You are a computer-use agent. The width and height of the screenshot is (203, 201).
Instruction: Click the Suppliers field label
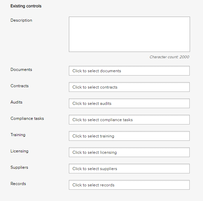(19, 167)
